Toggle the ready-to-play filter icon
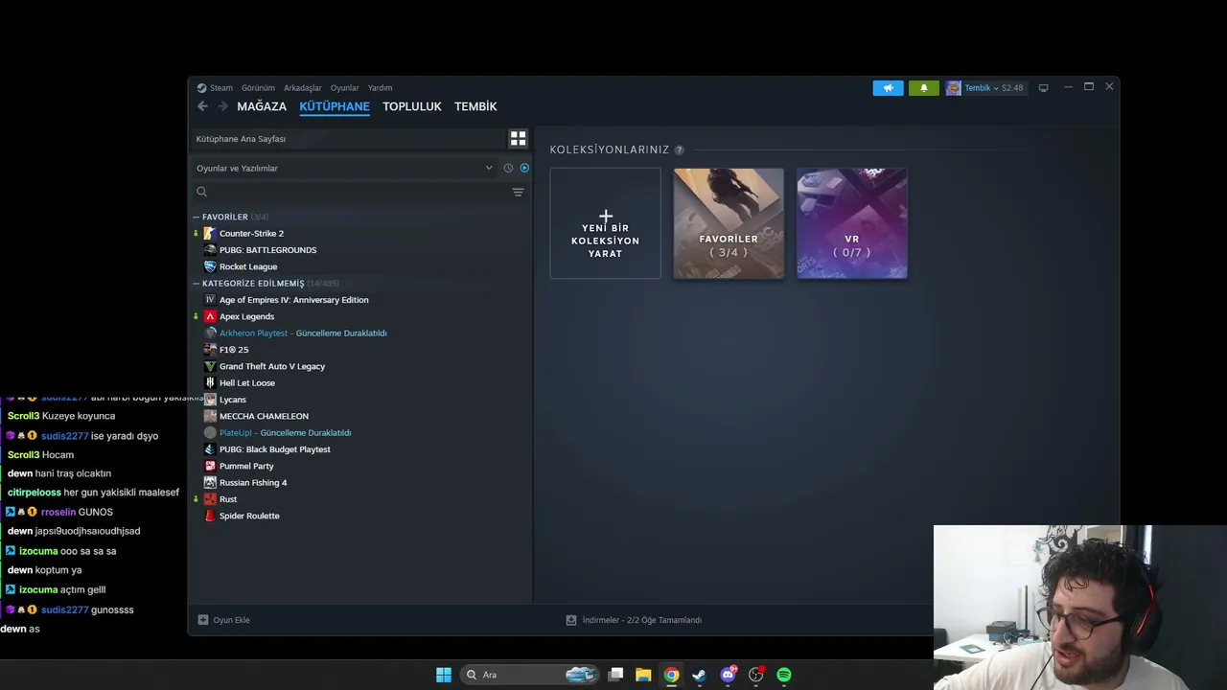Viewport: 1227px width, 690px height. tap(524, 168)
